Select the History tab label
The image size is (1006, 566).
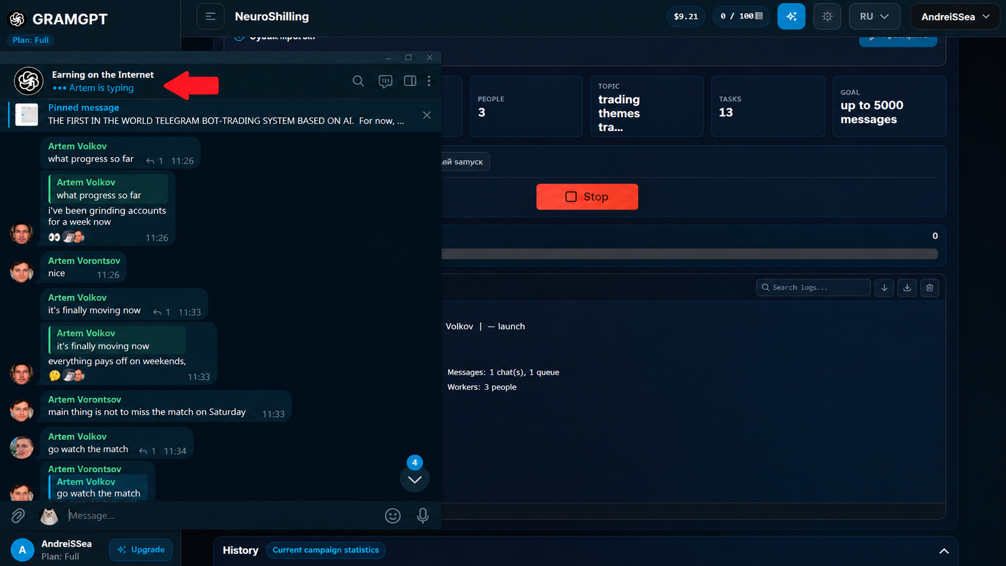240,550
